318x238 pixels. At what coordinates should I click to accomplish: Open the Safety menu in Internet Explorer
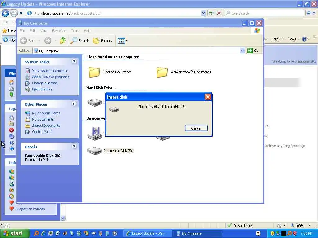(278, 39)
